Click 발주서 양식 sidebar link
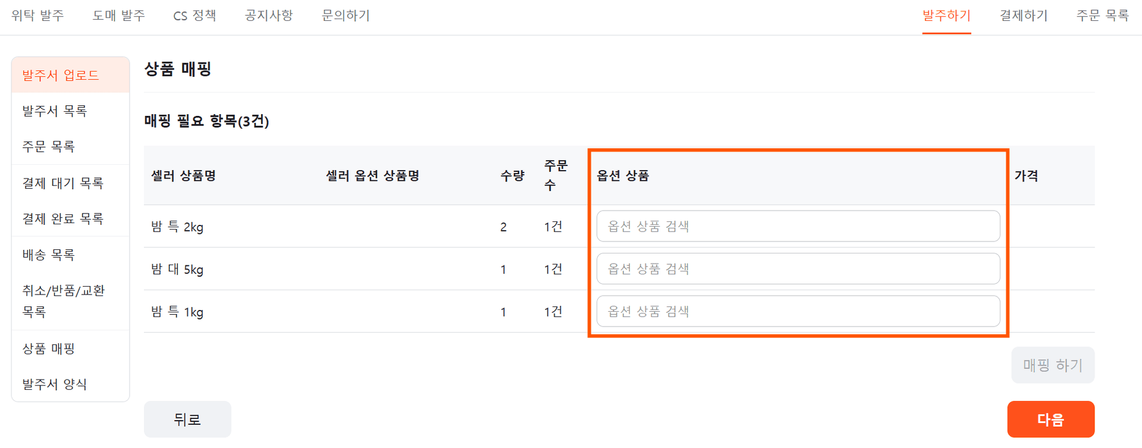 tap(55, 384)
